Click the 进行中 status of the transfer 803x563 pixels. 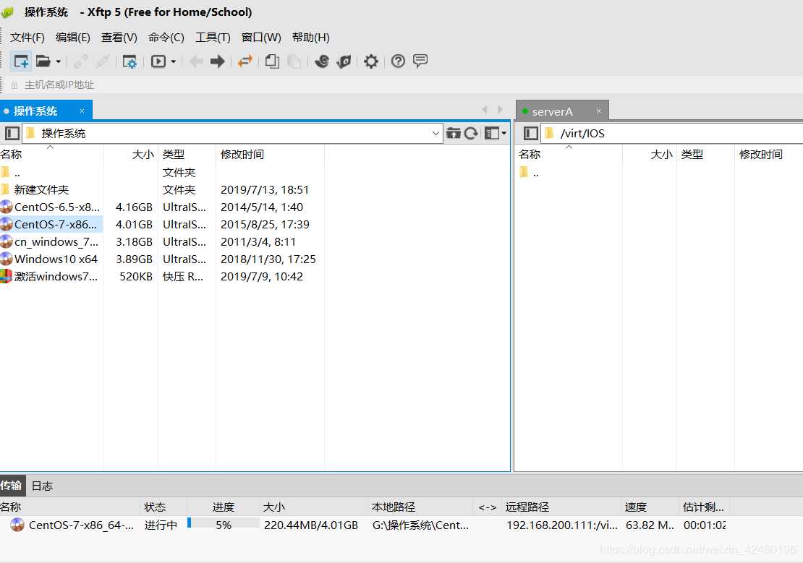pos(161,525)
